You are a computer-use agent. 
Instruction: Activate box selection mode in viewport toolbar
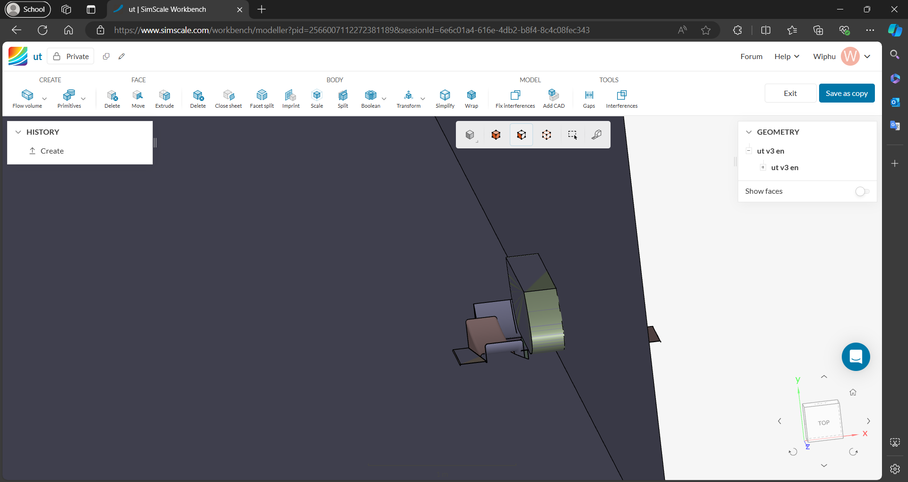tap(572, 135)
